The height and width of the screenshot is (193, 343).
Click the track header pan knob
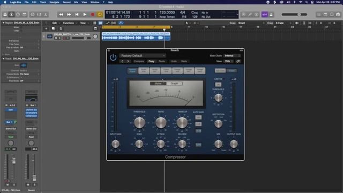pyautogui.click(x=95, y=36)
